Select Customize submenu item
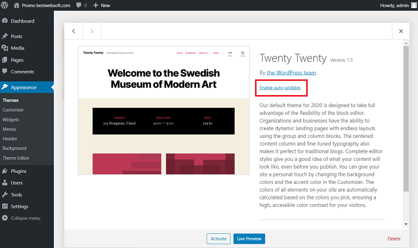The image size is (418, 248). [13, 110]
